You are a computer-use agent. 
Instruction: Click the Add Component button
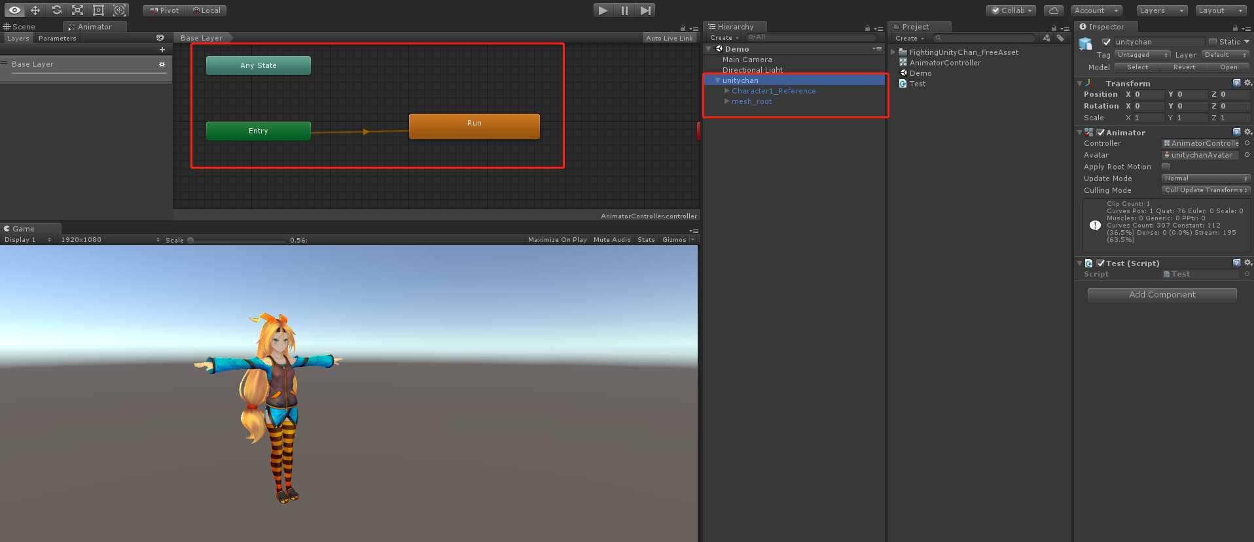[x=1162, y=295]
